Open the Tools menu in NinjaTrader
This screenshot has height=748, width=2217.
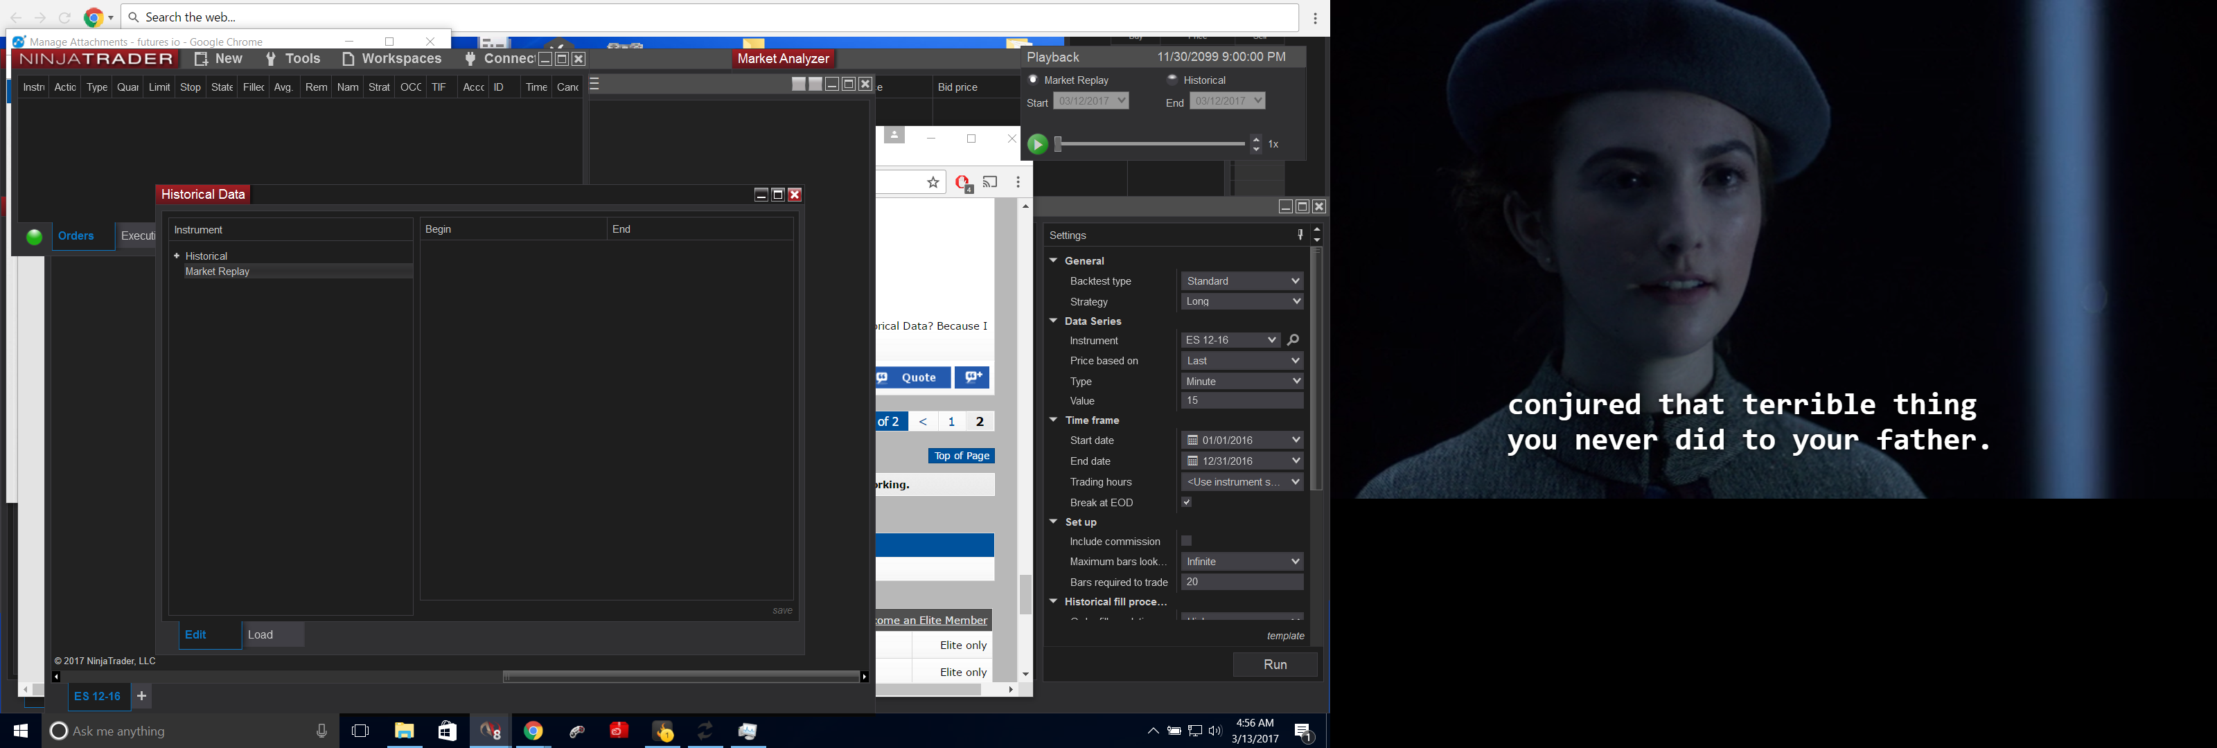[x=294, y=59]
